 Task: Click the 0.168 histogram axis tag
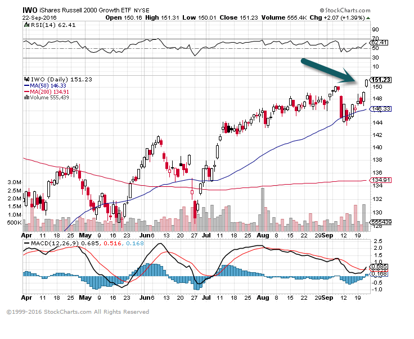pyautogui.click(x=379, y=274)
